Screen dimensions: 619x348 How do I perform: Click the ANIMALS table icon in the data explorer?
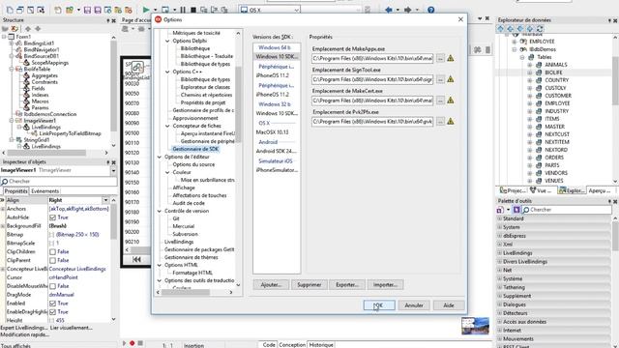[539, 65]
